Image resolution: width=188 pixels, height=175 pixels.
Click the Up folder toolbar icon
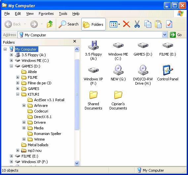pyautogui.click(x=50, y=24)
